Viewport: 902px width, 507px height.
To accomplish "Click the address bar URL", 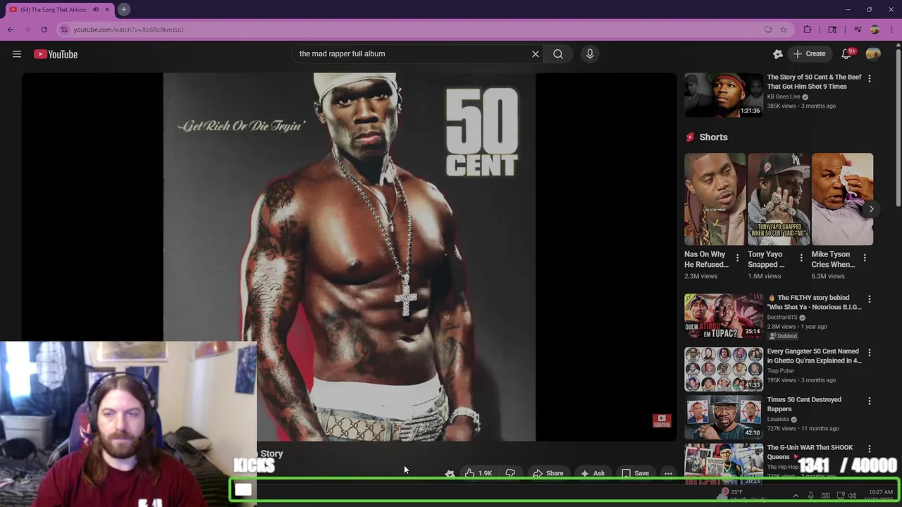I will click(128, 30).
